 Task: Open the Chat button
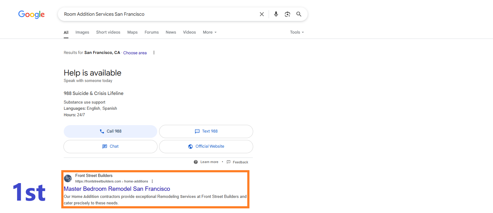pos(110,146)
